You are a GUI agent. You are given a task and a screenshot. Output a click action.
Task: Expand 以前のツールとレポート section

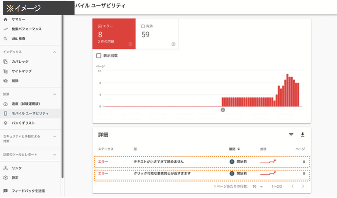55,154
